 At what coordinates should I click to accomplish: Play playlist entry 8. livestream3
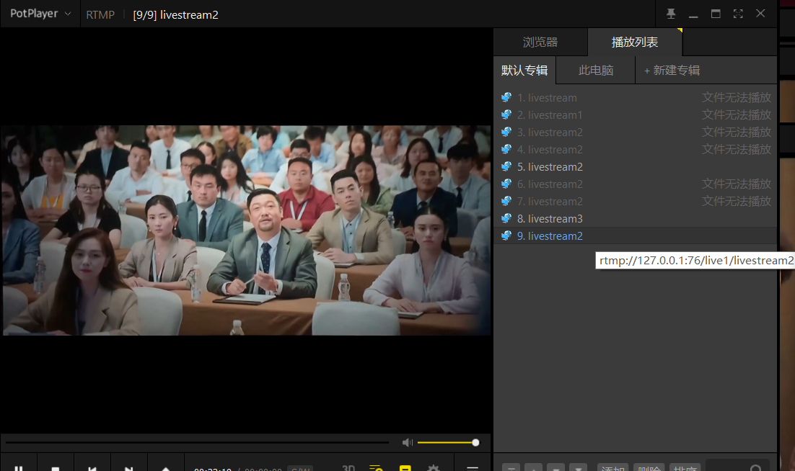pyautogui.click(x=636, y=218)
